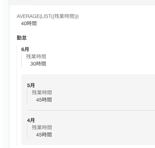Click the vertical indent line beside 5月 entry
The image size is (155, 148).
(x=27, y=96)
